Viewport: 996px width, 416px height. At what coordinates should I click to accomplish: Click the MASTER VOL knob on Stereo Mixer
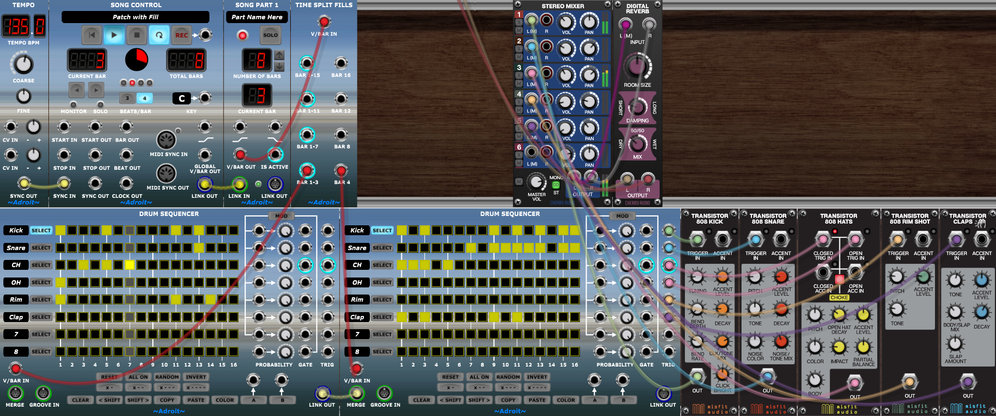pyautogui.click(x=536, y=182)
